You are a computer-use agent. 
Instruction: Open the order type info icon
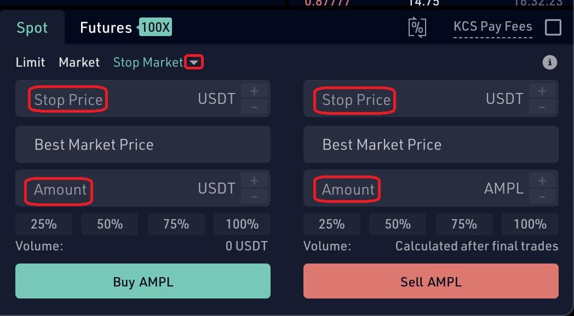[549, 62]
